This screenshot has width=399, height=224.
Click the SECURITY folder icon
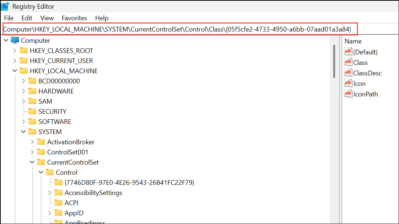coord(32,111)
